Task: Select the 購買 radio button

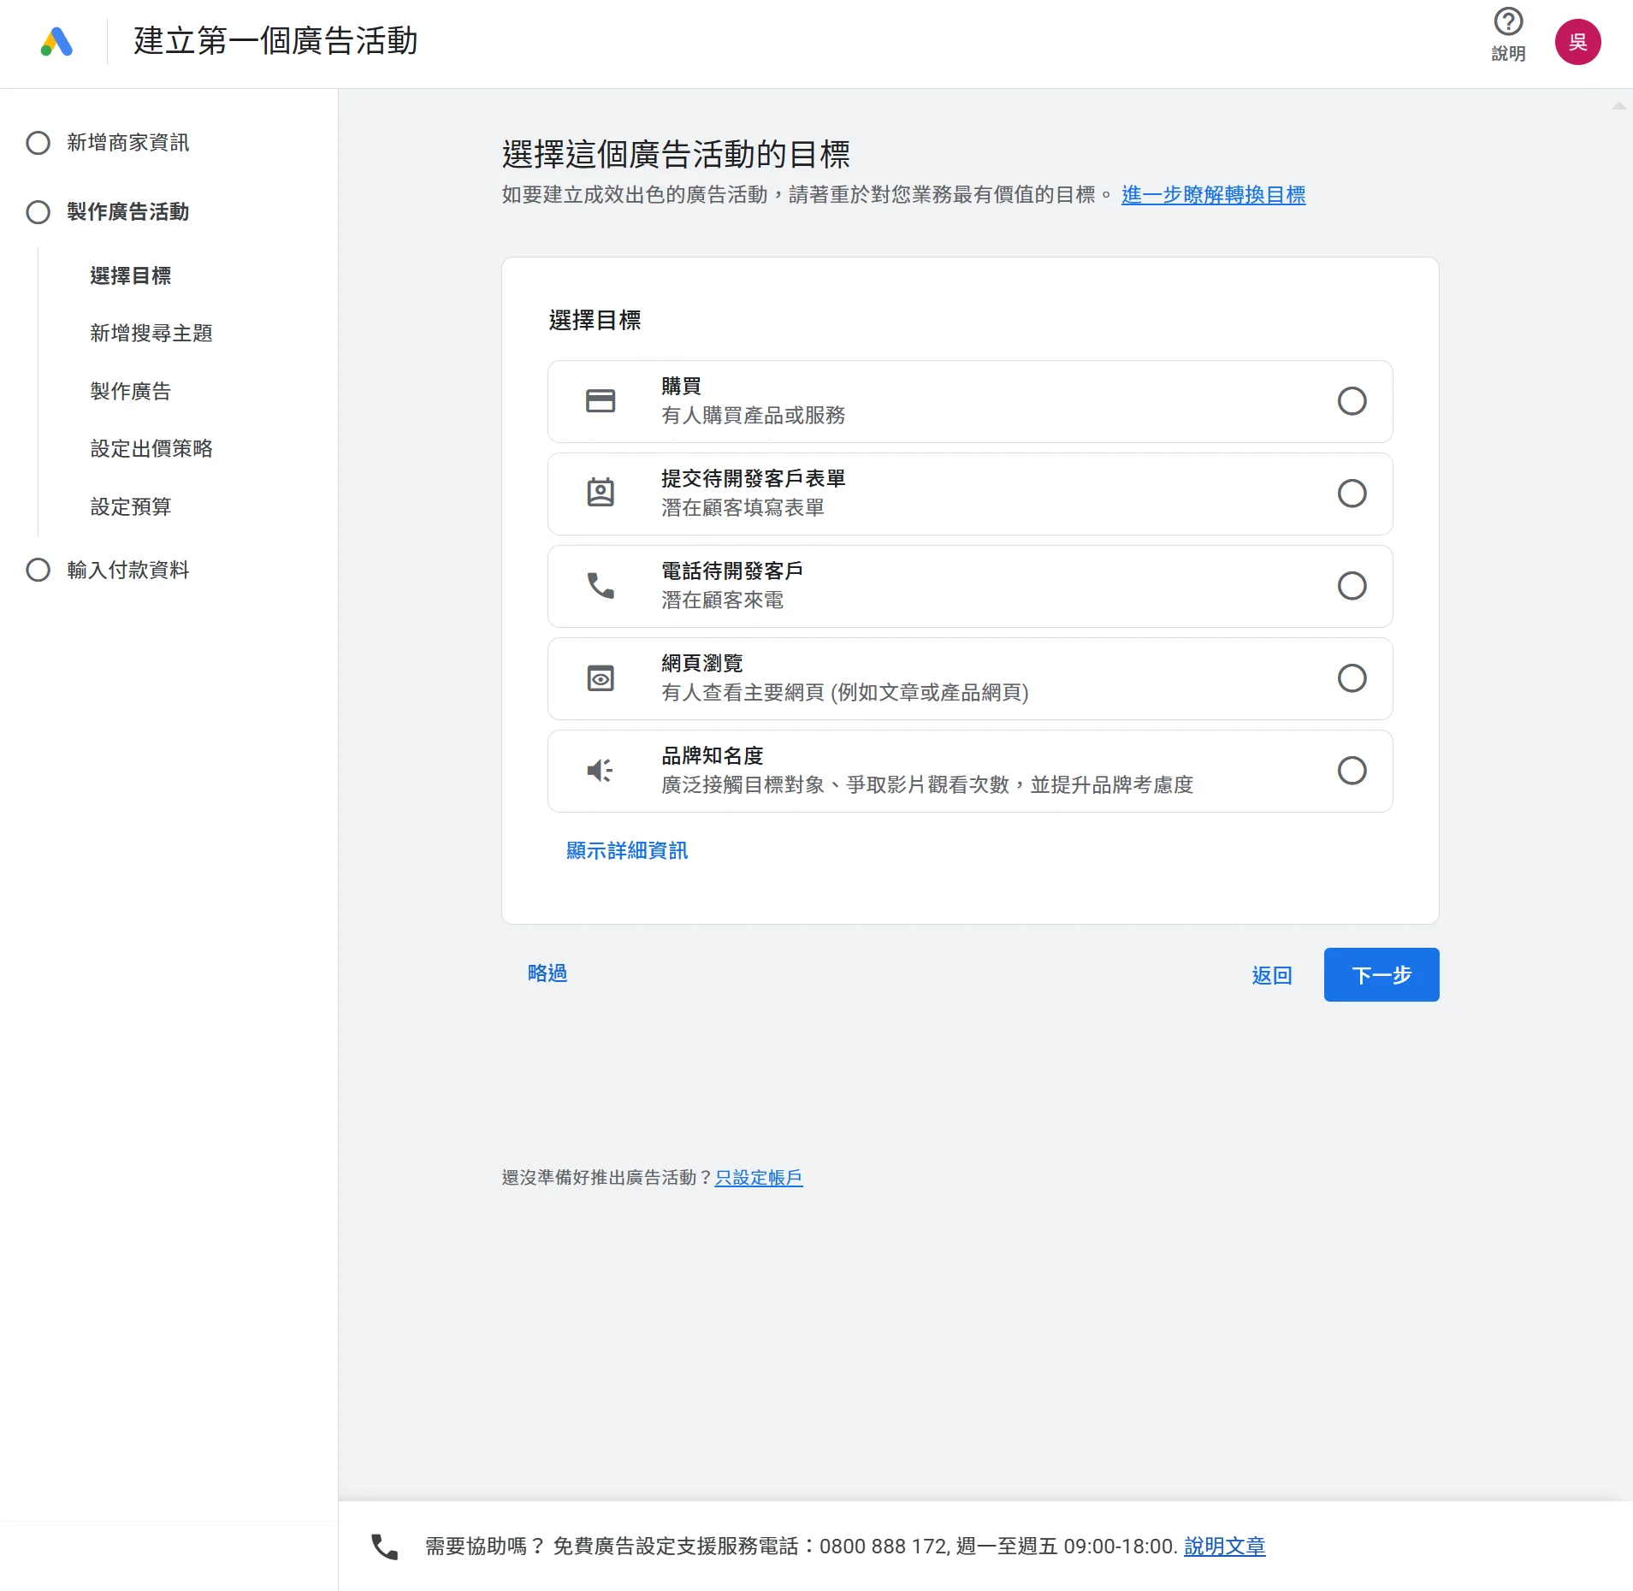Action: click(x=1351, y=401)
